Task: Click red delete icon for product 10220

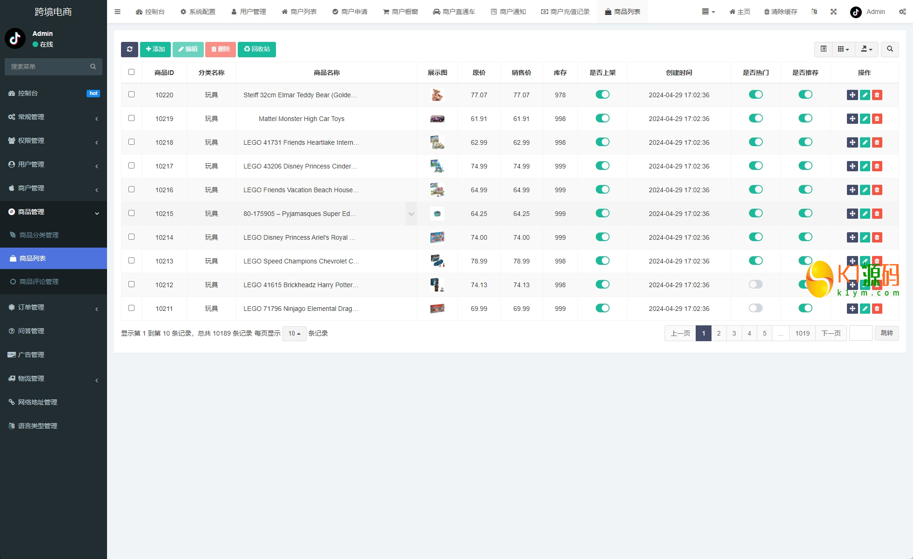Action: tap(877, 95)
